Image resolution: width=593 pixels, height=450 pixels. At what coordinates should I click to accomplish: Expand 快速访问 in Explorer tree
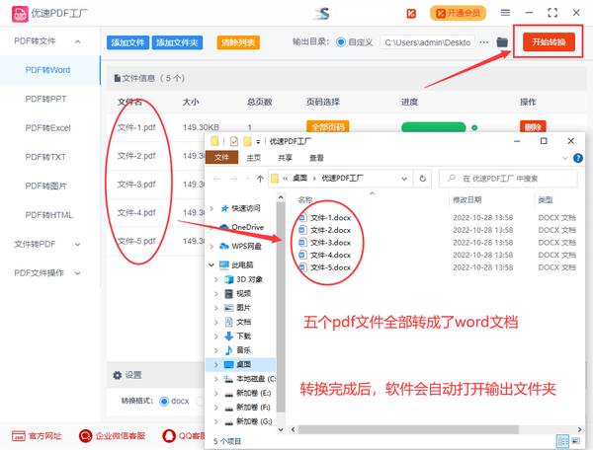[212, 208]
